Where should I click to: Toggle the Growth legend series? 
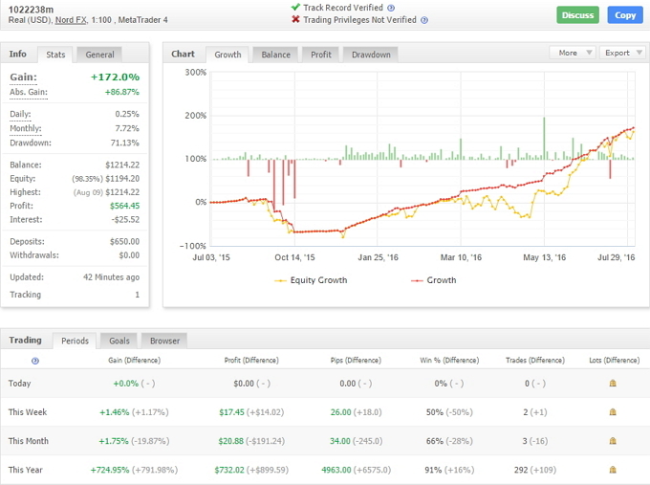[434, 280]
